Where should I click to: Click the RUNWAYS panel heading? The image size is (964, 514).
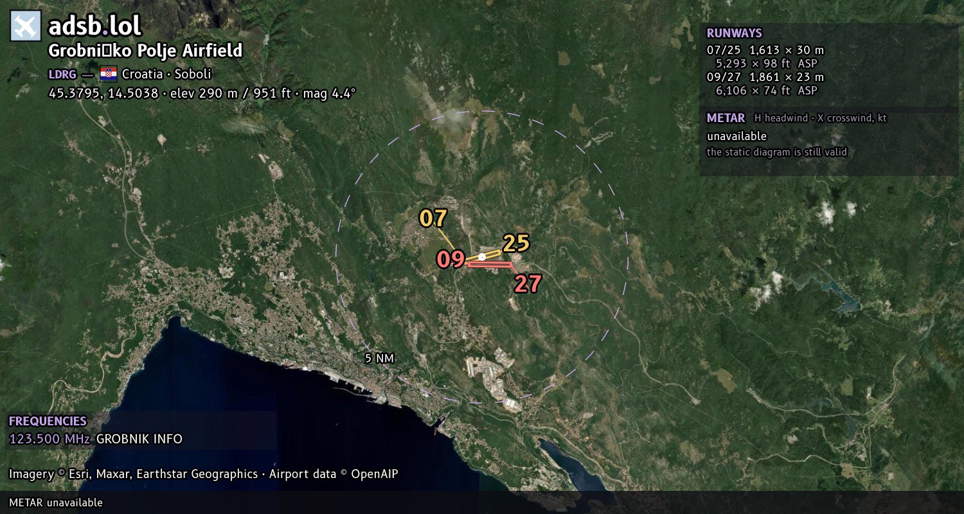click(735, 33)
